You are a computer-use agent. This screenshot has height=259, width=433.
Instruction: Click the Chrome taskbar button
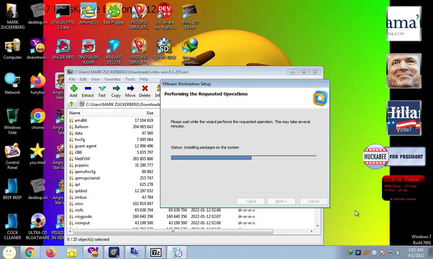pos(30,252)
